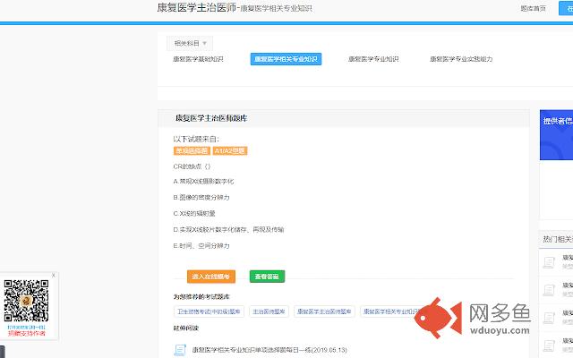Choose answer C. X线的辐射量
Screen dimensions: 573x358
click(x=194, y=213)
